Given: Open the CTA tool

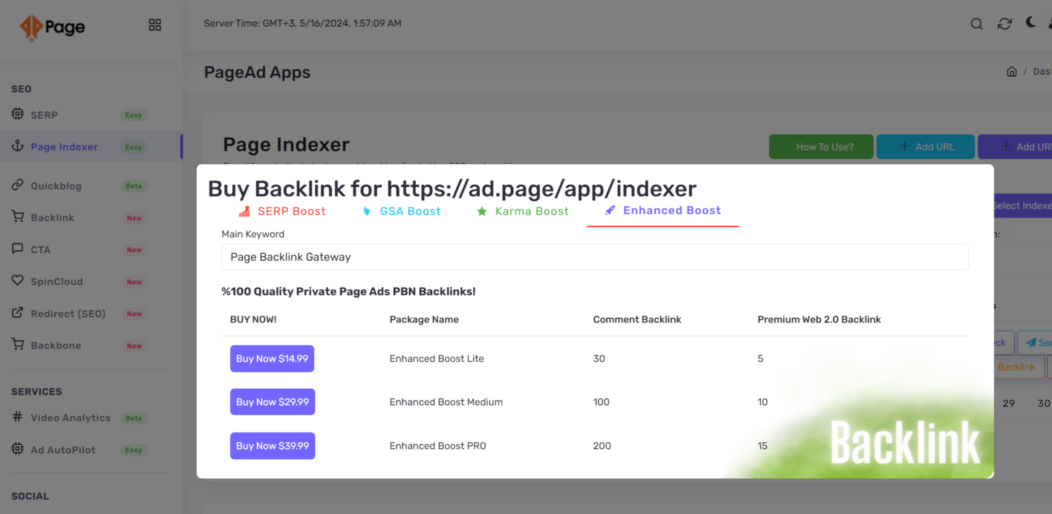Looking at the screenshot, I should [x=42, y=249].
